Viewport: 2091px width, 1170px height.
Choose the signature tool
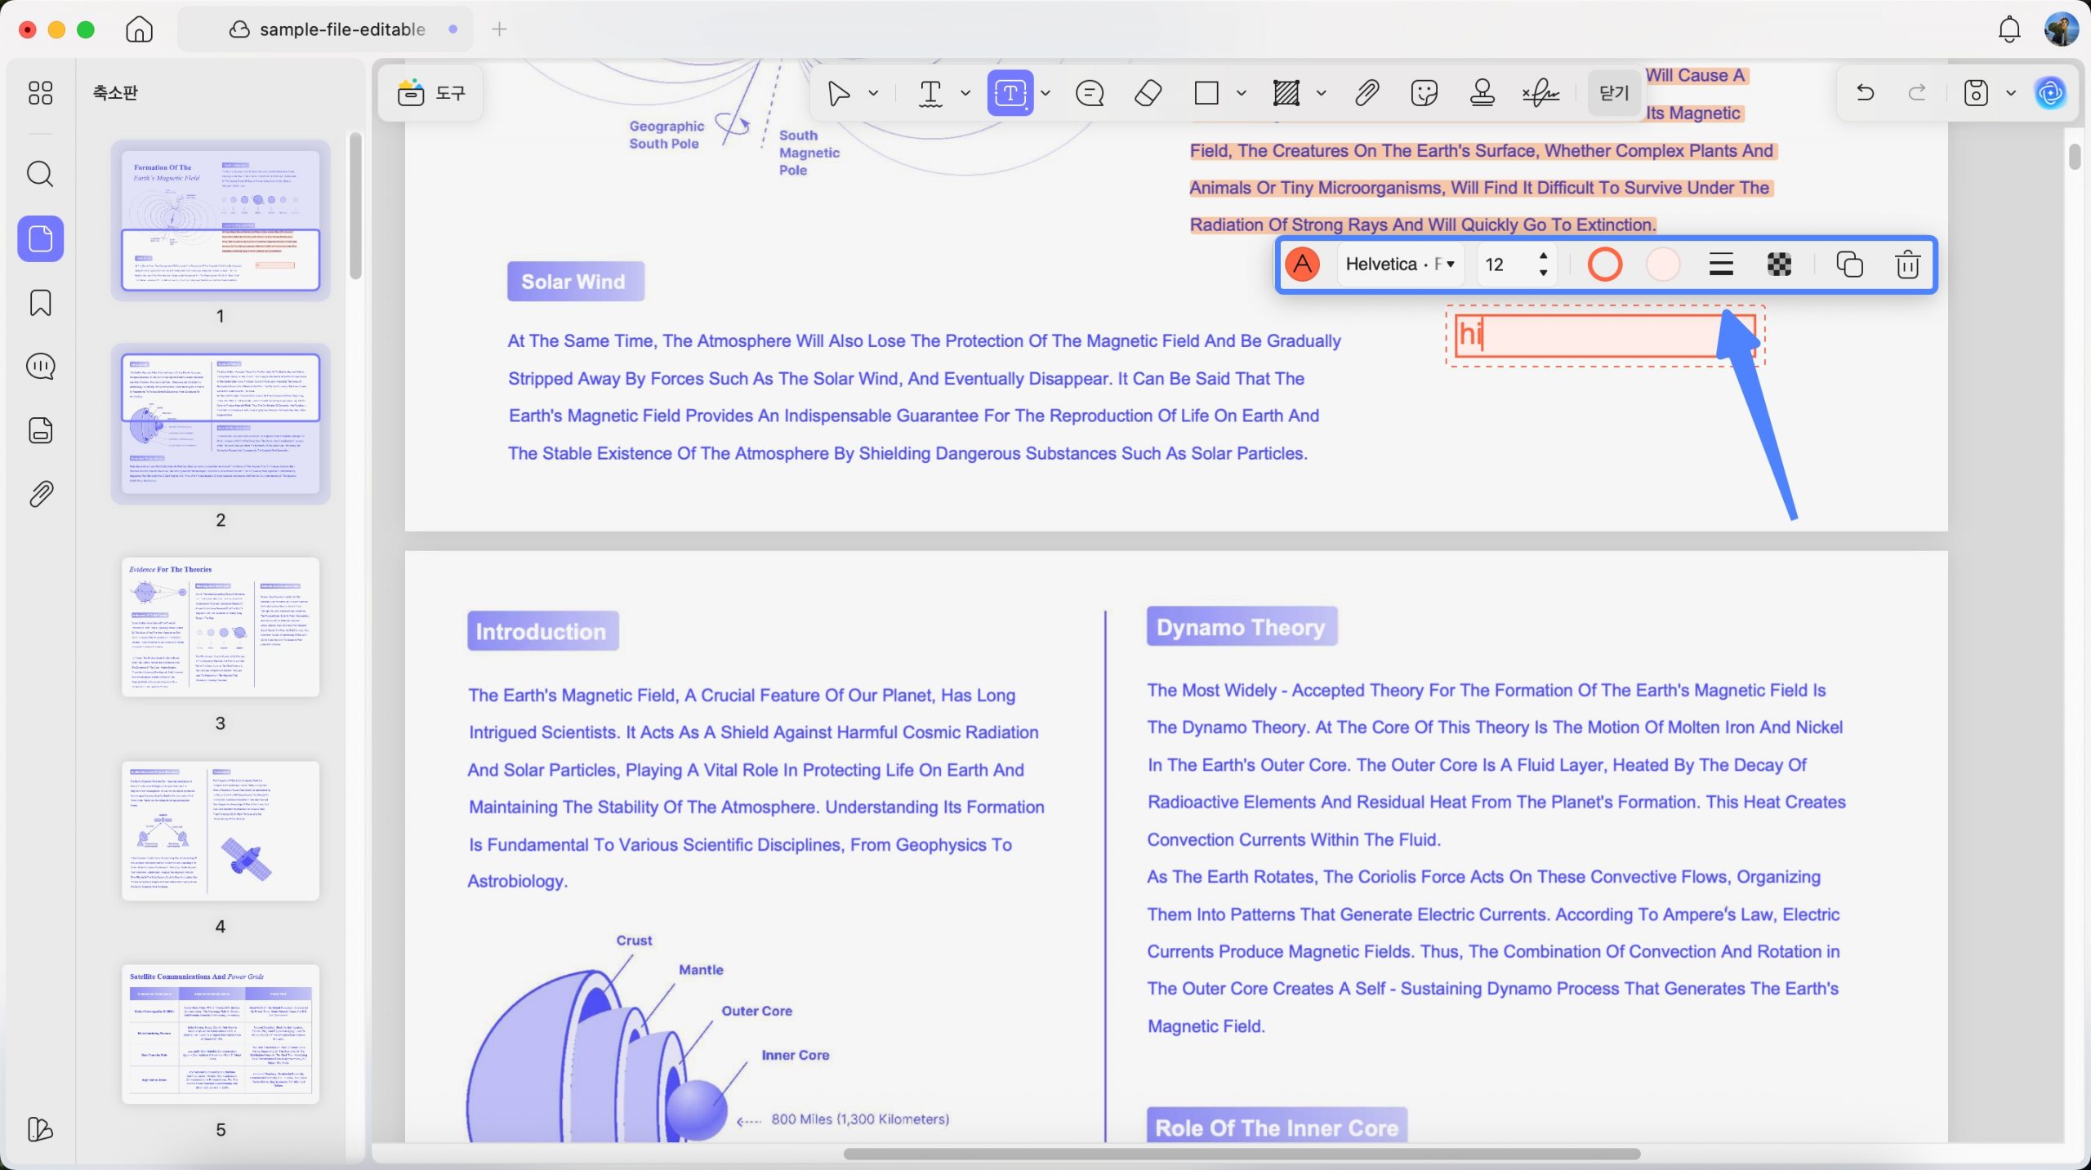[x=1541, y=93]
